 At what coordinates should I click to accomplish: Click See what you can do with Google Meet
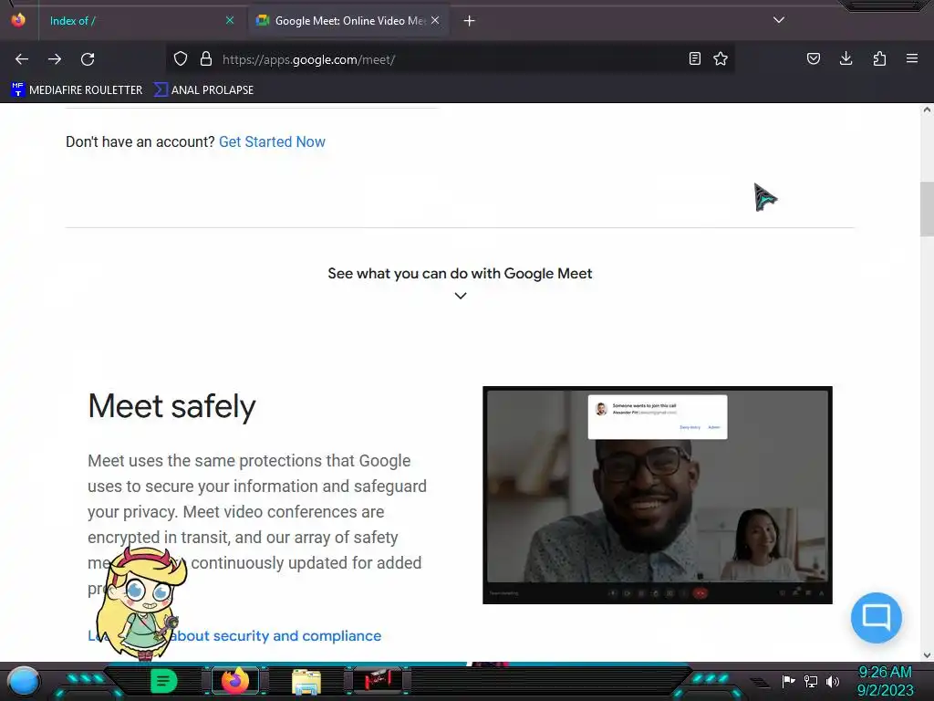coord(460,274)
